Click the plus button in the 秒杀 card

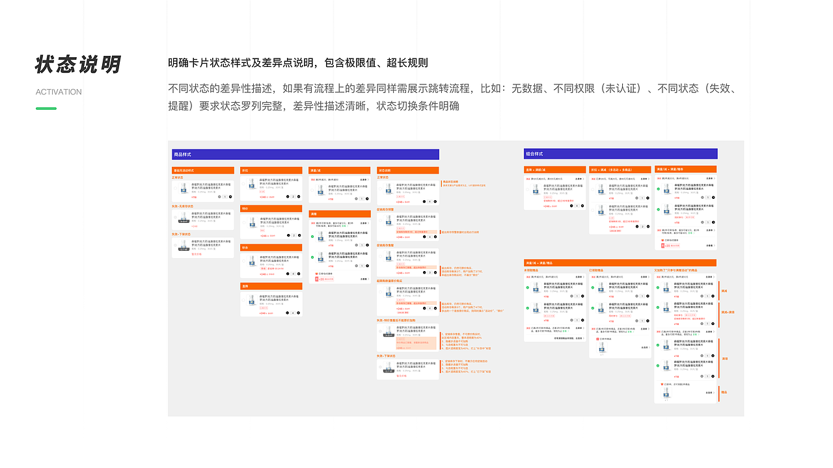pos(299,274)
